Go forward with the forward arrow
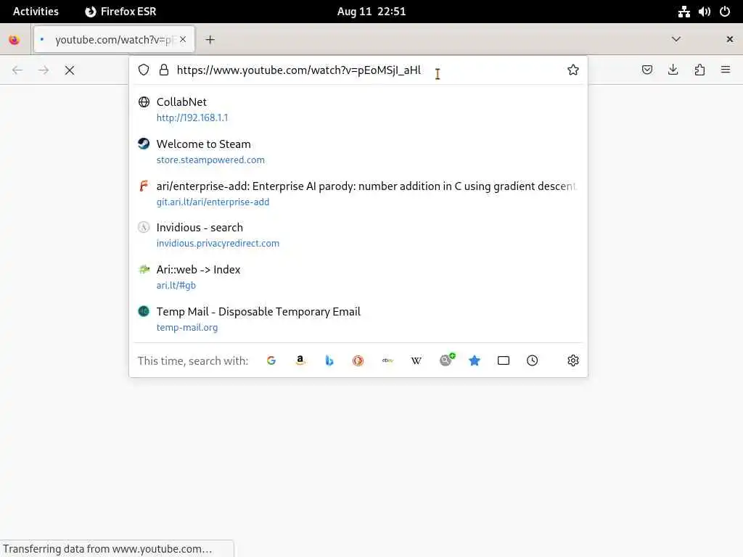The image size is (743, 557). 44,70
